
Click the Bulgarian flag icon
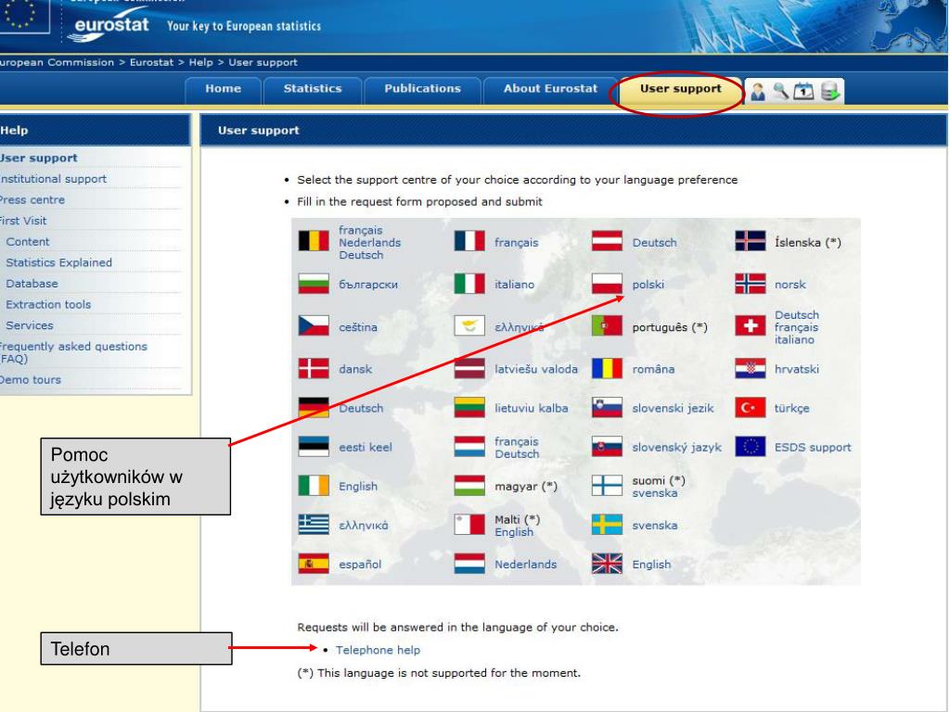coord(314,284)
